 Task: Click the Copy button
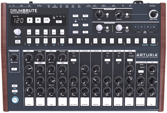point(75,16)
